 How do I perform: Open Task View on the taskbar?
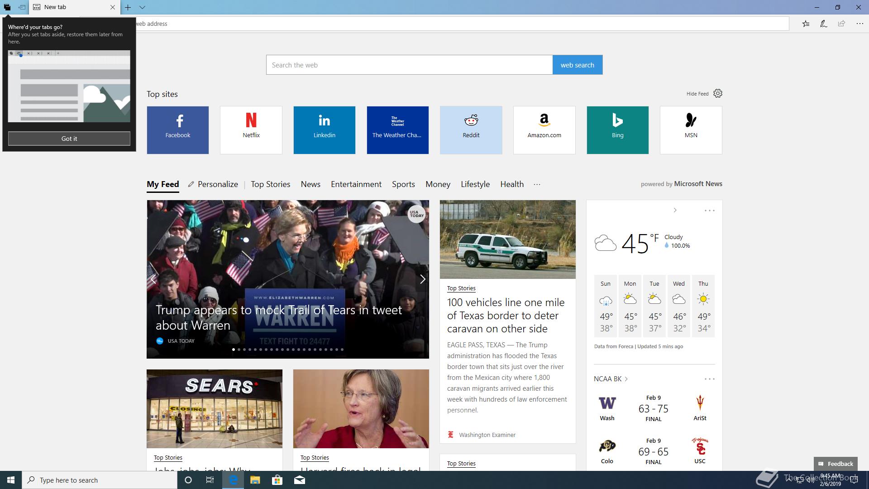[x=210, y=480]
